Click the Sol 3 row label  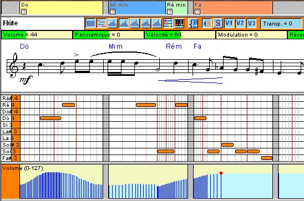pos(11,152)
